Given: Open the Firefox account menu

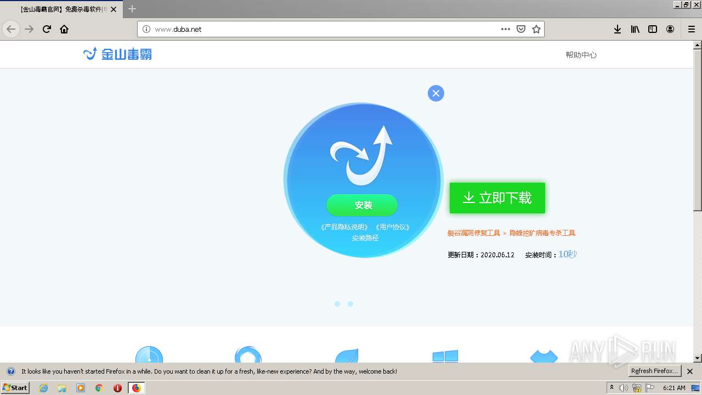Looking at the screenshot, I should [x=670, y=29].
